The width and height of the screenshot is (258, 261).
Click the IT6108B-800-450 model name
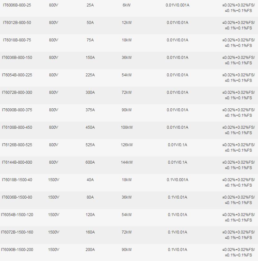pyautogui.click(x=17, y=127)
